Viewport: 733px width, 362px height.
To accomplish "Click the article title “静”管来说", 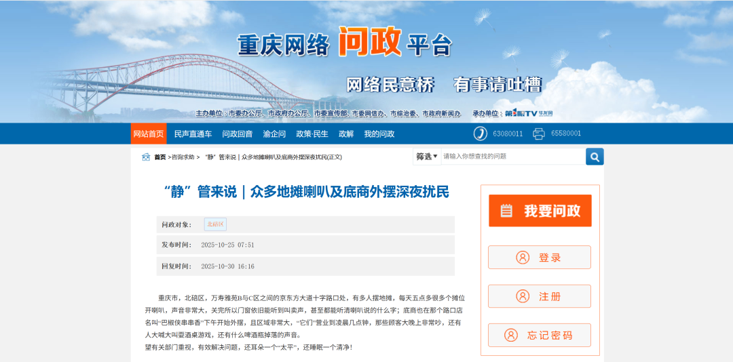I will [x=306, y=192].
